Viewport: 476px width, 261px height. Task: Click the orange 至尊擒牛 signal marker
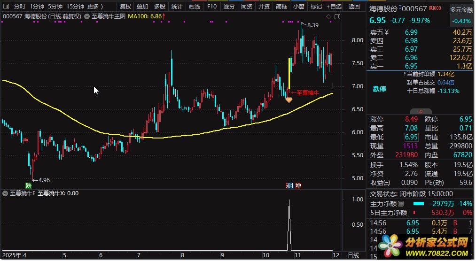tap(289, 100)
